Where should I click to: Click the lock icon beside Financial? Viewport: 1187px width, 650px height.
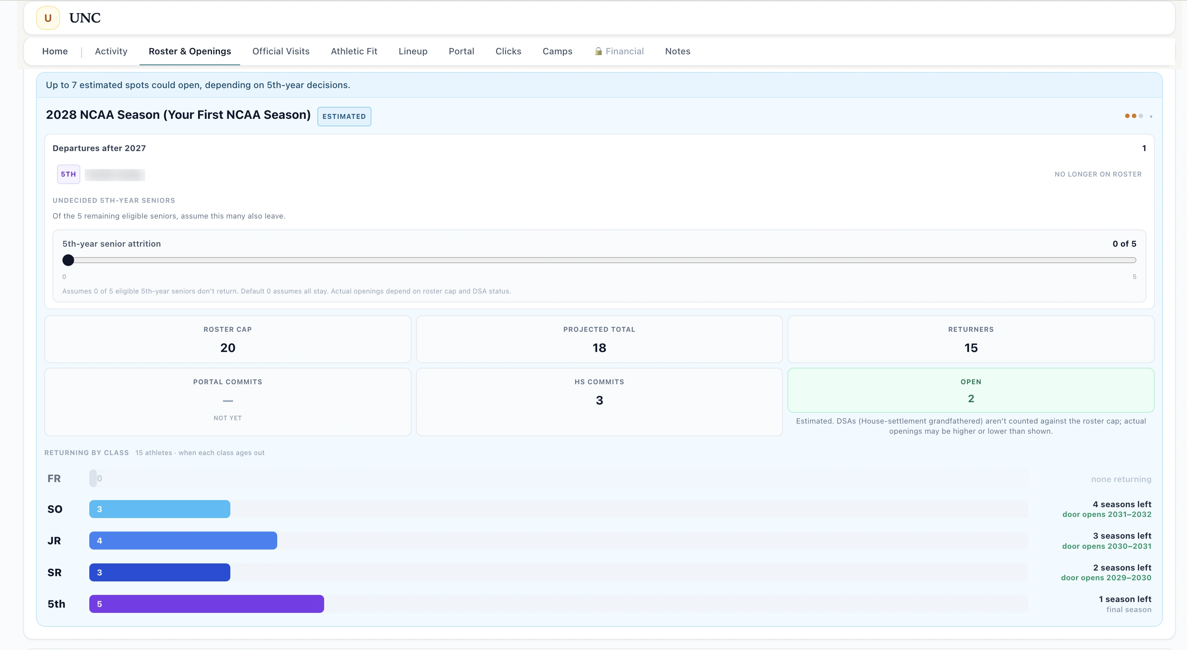(x=598, y=51)
